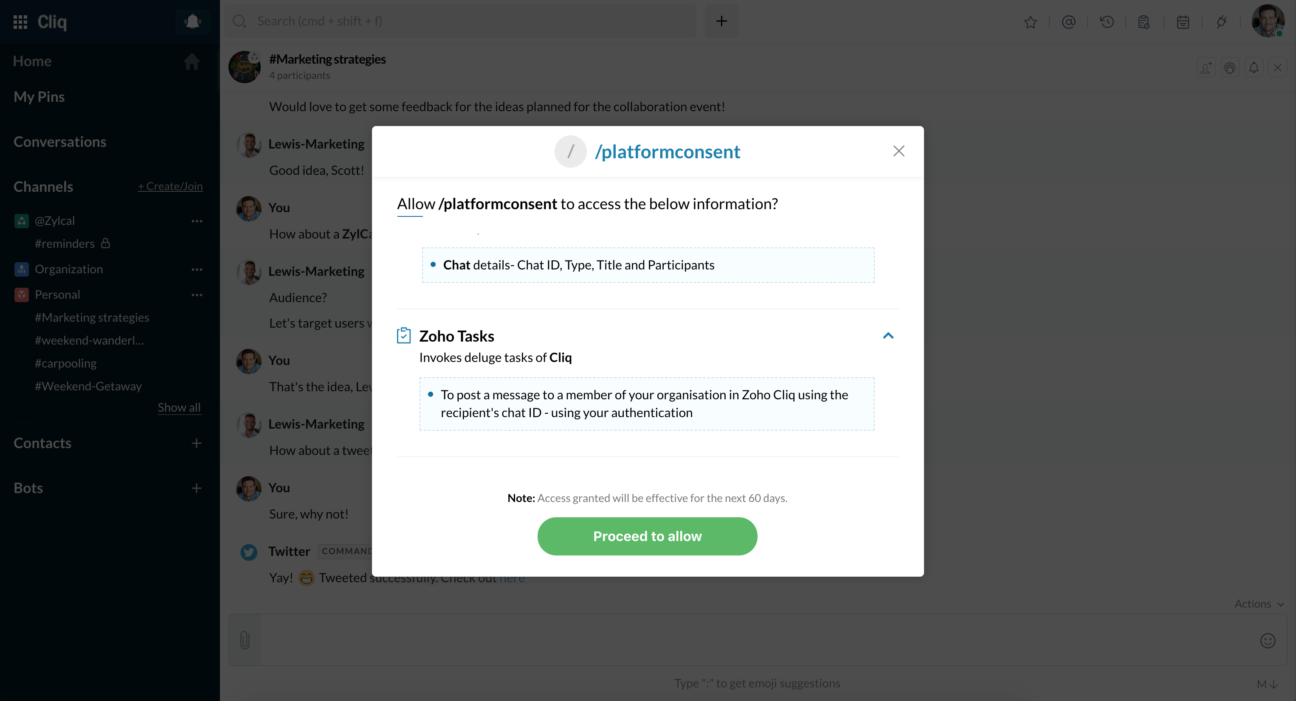Open the calendar icon in top bar
This screenshot has height=701, width=1296.
click(1183, 22)
